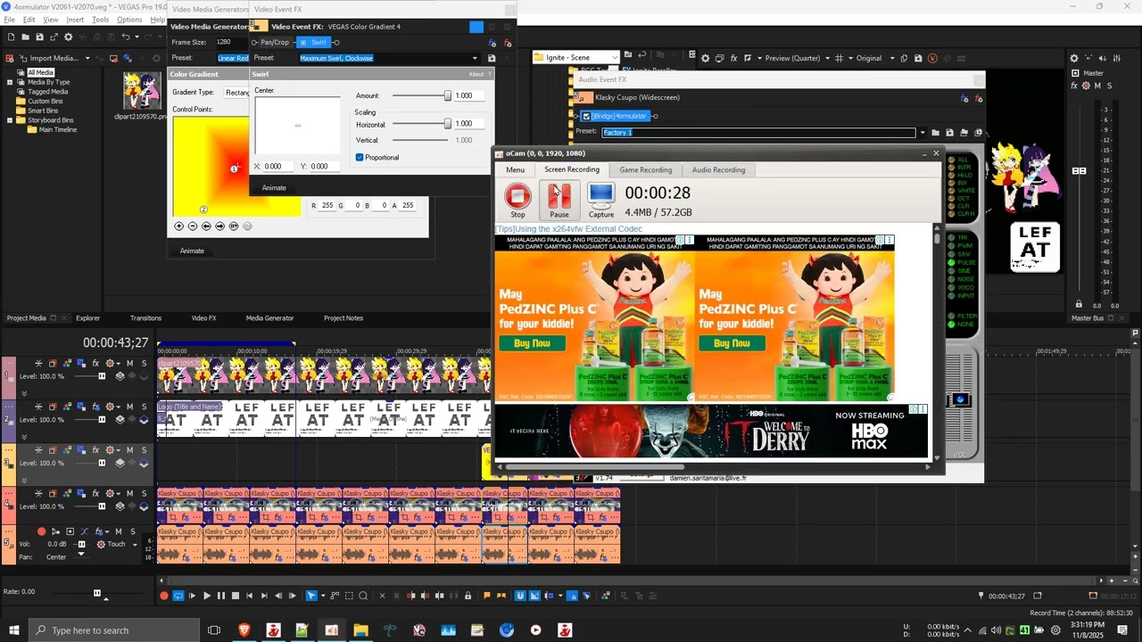Mute the Master bus

(1096, 86)
